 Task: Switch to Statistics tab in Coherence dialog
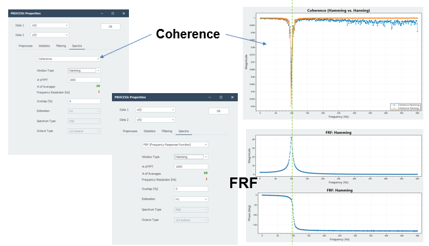(44, 46)
